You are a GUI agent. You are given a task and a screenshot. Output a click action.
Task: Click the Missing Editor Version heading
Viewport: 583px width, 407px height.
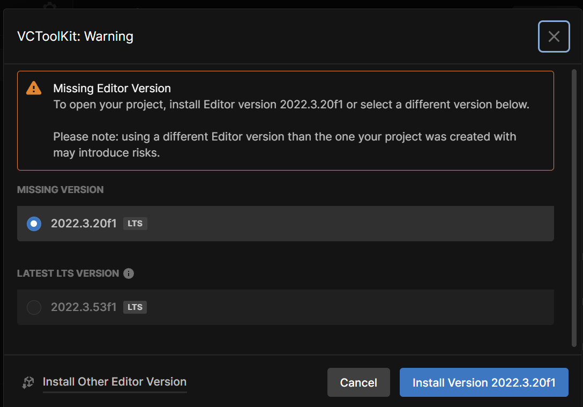coord(112,88)
